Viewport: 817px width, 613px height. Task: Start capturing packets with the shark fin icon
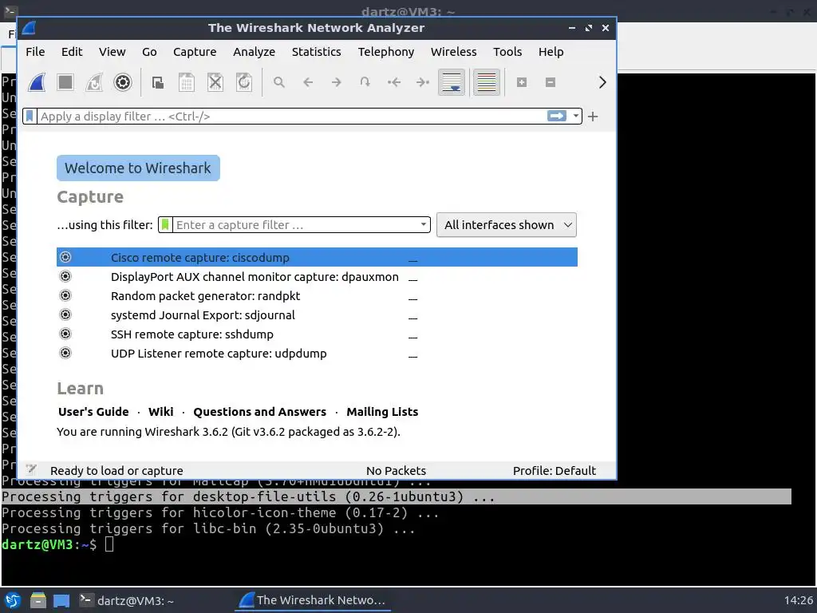point(37,82)
